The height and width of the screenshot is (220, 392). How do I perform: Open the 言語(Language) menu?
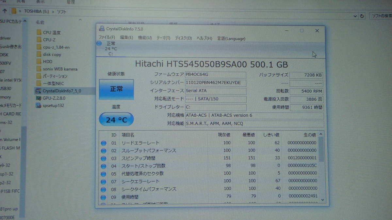(231, 38)
